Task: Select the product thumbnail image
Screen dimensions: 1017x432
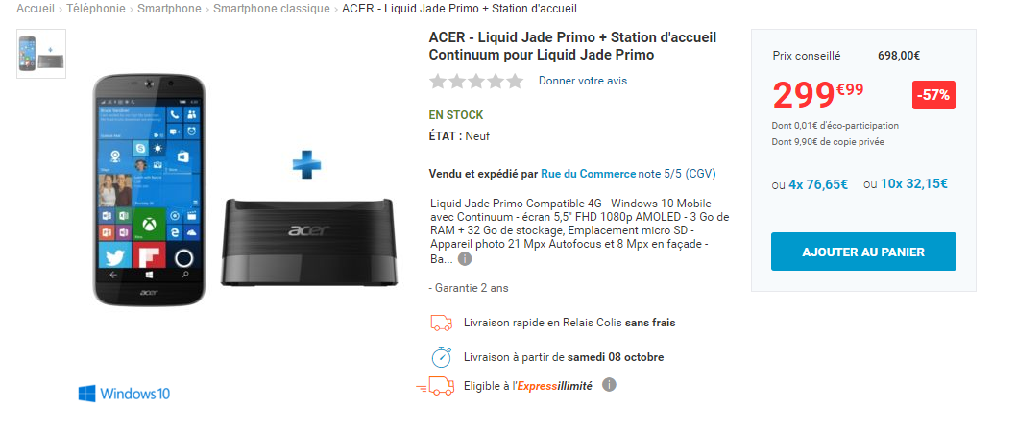Action: (x=41, y=54)
